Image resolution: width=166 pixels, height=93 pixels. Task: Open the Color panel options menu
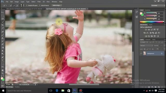point(164,10)
